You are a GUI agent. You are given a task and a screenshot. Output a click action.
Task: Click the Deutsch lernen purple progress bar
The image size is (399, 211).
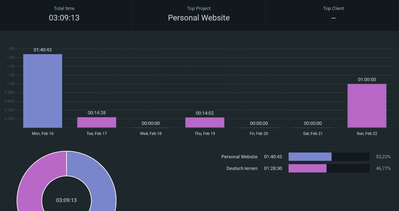[x=308, y=168]
